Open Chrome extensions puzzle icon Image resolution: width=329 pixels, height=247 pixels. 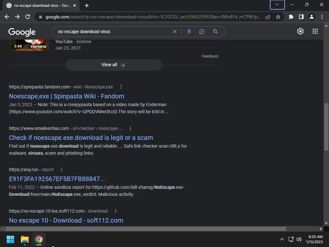(x=291, y=17)
